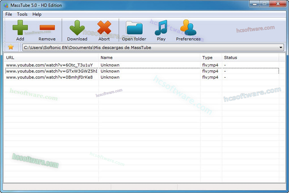Click the music note Play icon

point(161,28)
